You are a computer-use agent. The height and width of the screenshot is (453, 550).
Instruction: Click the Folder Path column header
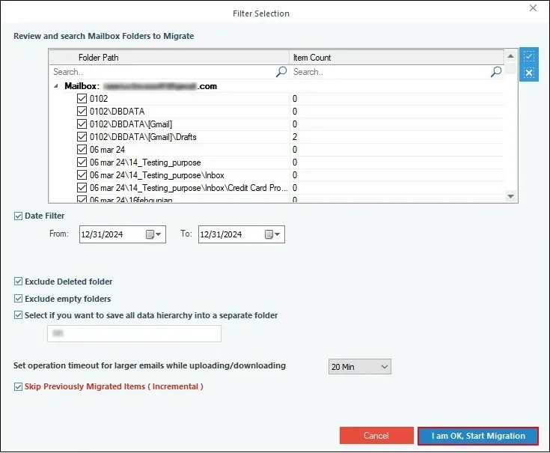(169, 57)
